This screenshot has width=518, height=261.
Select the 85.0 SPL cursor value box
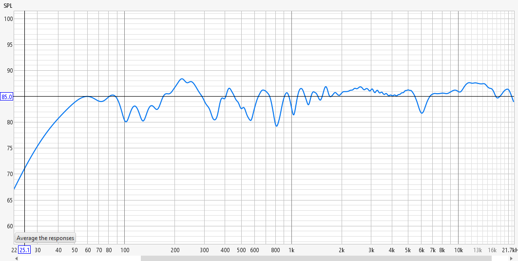7,97
